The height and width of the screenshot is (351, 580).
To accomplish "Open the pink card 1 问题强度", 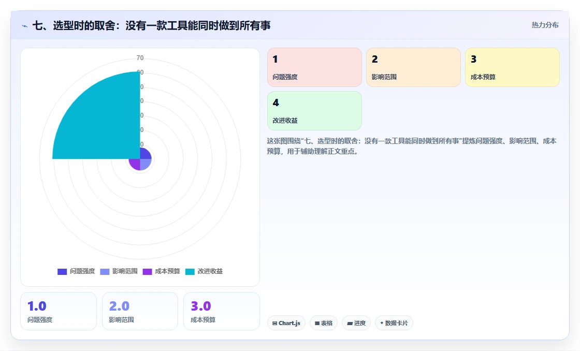I will pyautogui.click(x=314, y=67).
